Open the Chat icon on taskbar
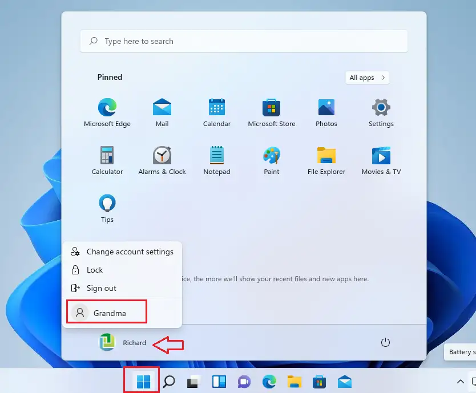The width and height of the screenshot is (476, 393). (x=244, y=382)
